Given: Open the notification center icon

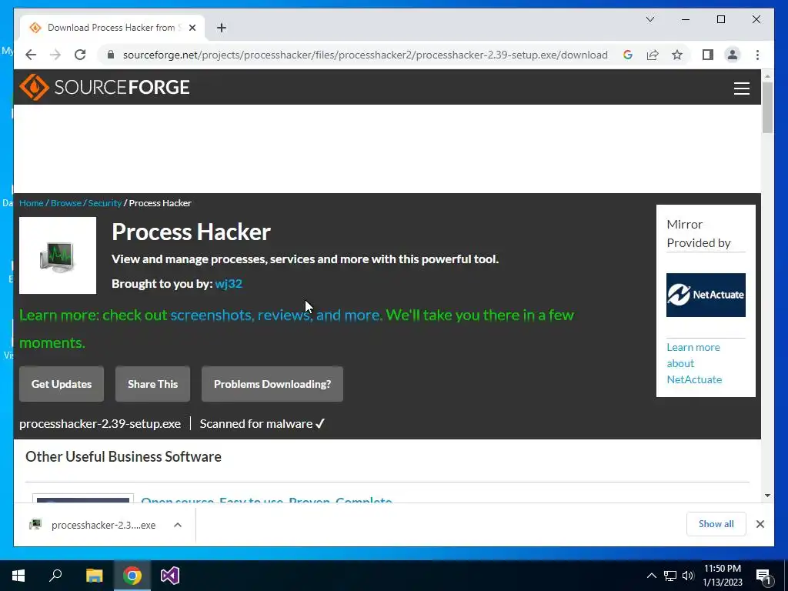Looking at the screenshot, I should pos(763,576).
